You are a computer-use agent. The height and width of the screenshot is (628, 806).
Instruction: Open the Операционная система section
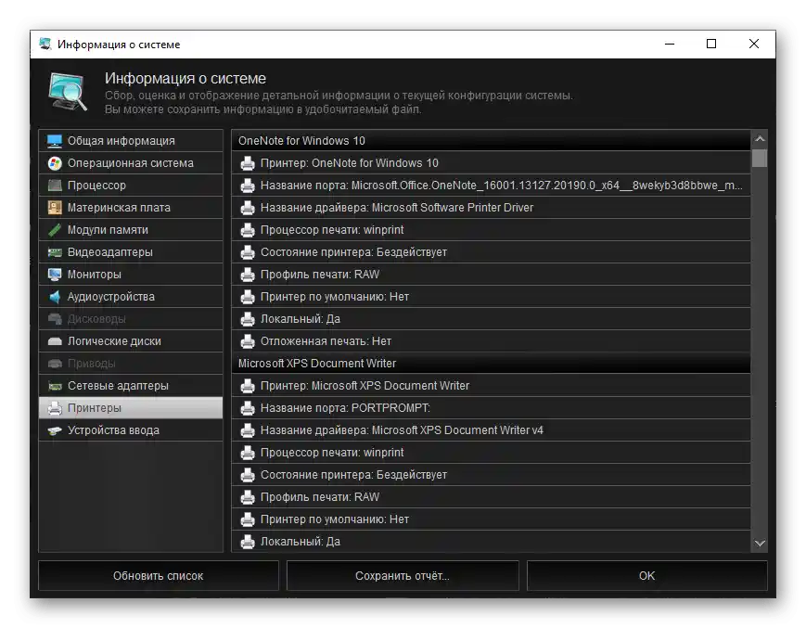131,163
